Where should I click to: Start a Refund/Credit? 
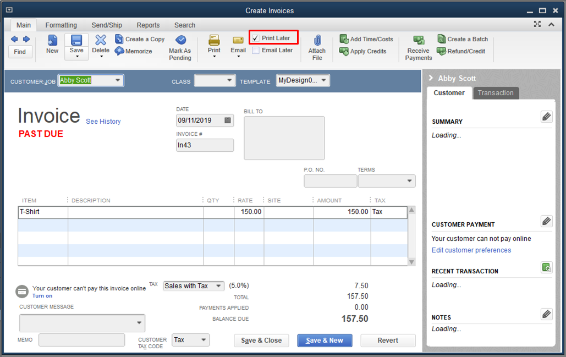pos(462,51)
